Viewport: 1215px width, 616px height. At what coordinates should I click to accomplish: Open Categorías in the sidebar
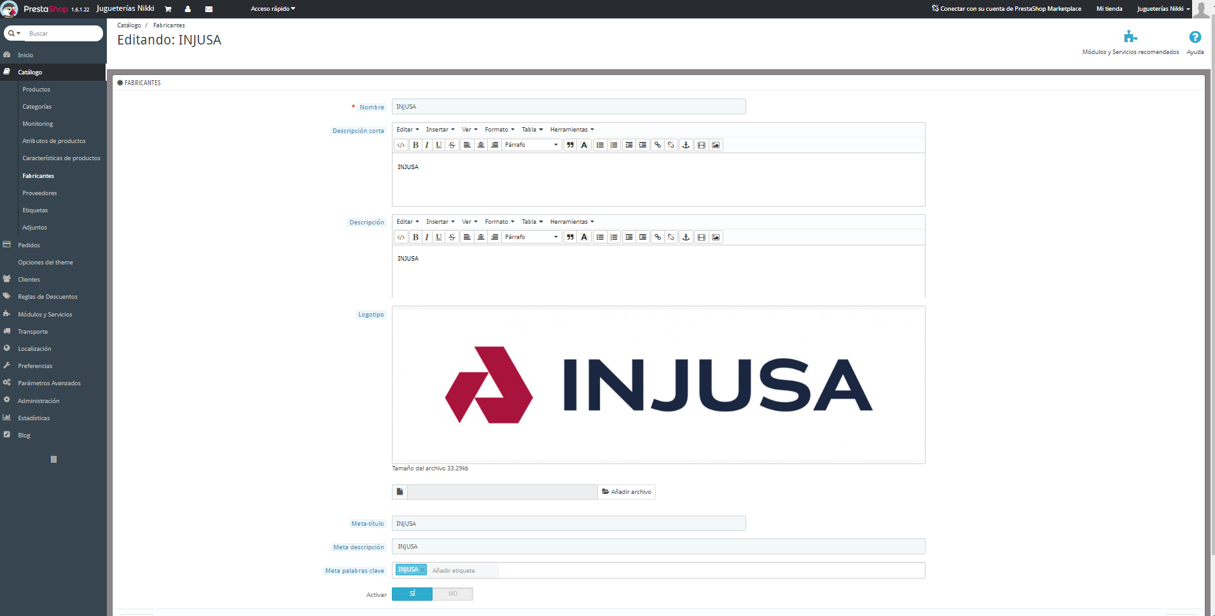(37, 107)
